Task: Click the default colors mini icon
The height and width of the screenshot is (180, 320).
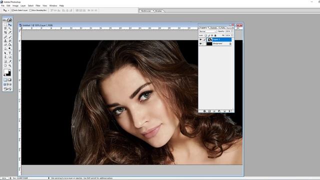Action: point(4,75)
